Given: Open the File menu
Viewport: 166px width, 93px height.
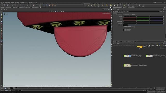Looking at the screenshot, I should coord(2,2).
